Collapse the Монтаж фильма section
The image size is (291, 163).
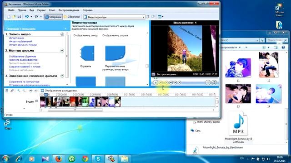pos(62,50)
